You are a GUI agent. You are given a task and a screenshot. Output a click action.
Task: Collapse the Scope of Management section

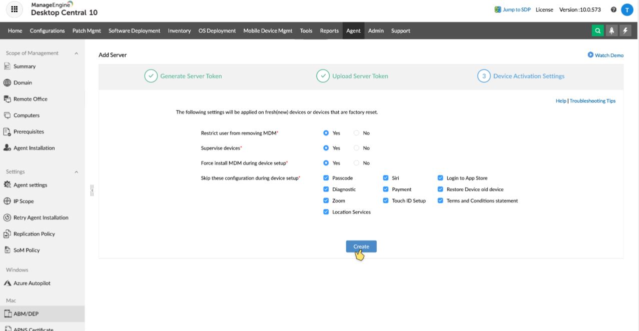click(77, 52)
